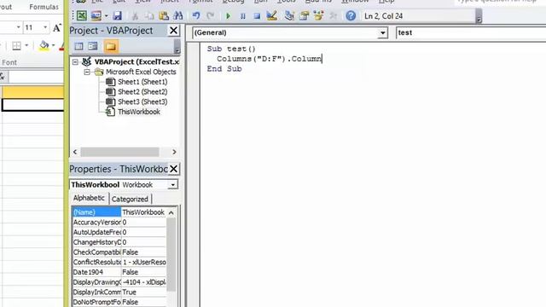Viewport: 546px width, 307px height.
Task: Click the Toolbox icon
Action: coord(334,15)
